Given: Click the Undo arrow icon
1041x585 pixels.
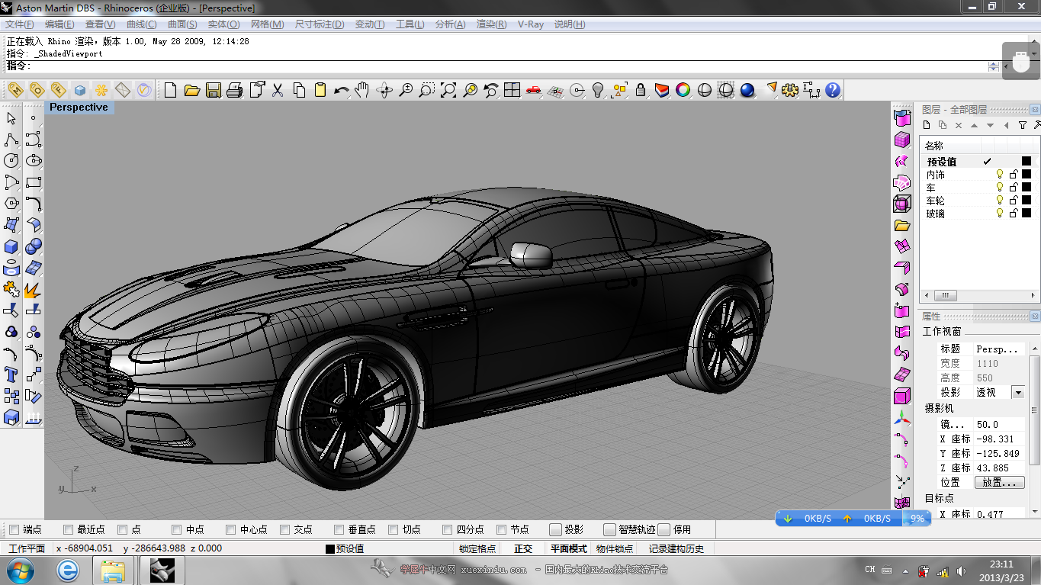Looking at the screenshot, I should (x=342, y=90).
